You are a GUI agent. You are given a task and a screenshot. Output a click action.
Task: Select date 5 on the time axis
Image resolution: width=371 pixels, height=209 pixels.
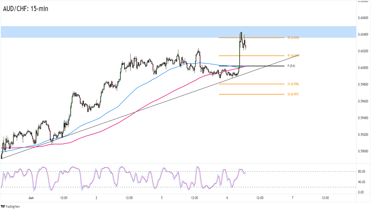[162, 198]
